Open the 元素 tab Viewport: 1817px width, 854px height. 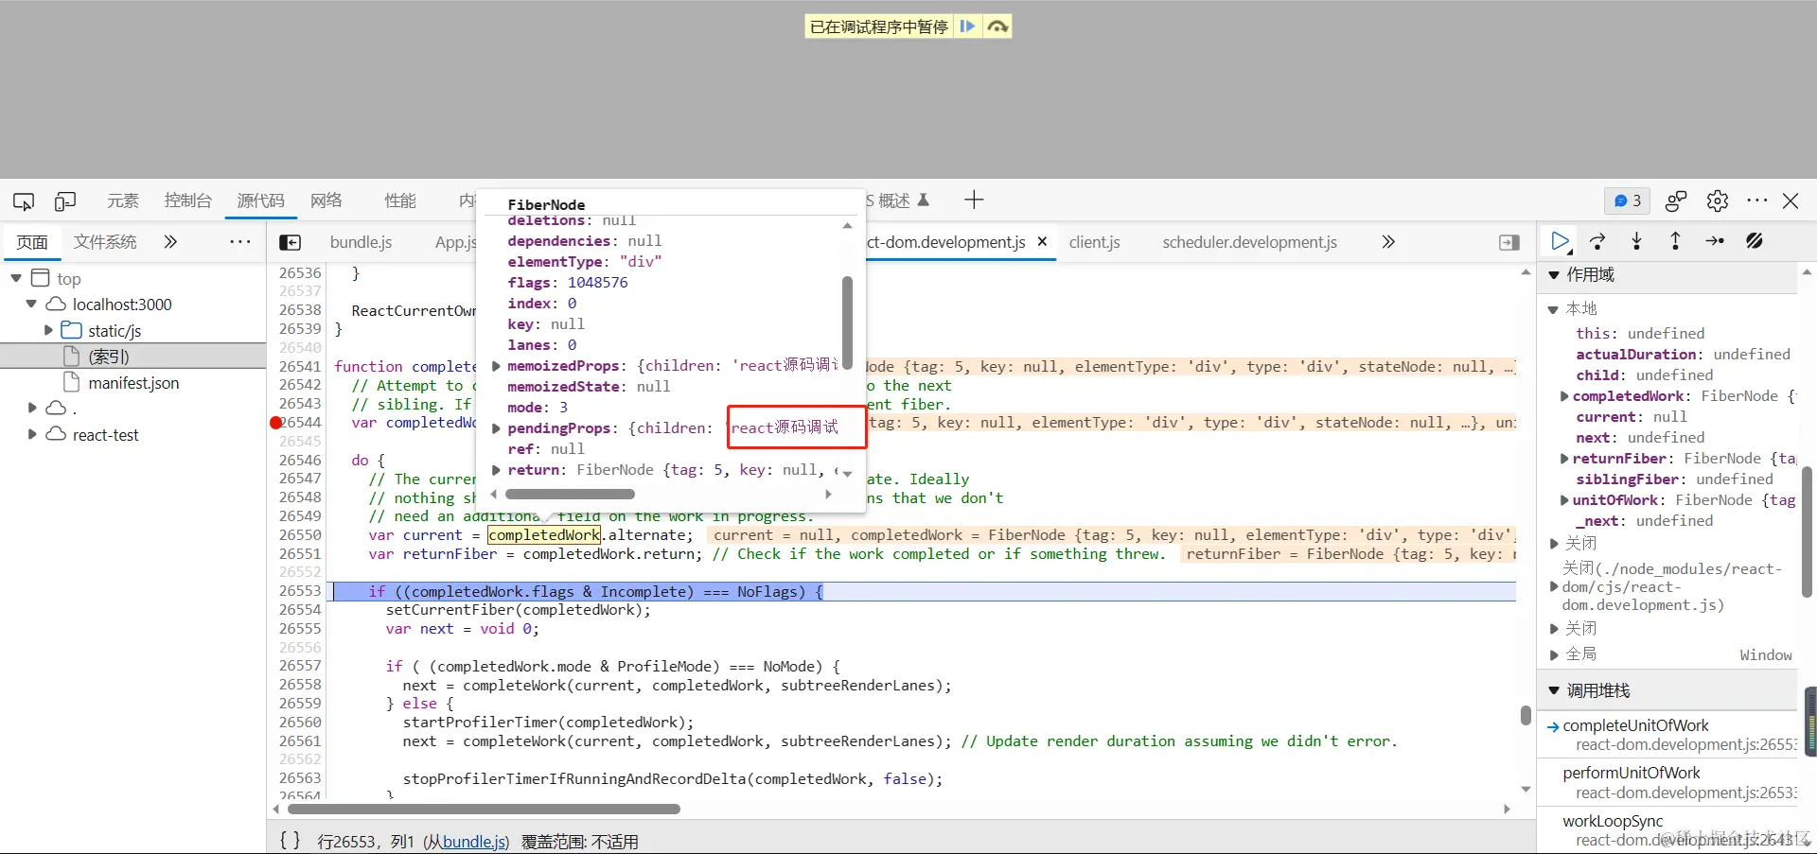click(x=123, y=200)
